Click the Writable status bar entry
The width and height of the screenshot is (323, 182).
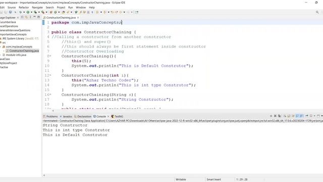coord(181,179)
